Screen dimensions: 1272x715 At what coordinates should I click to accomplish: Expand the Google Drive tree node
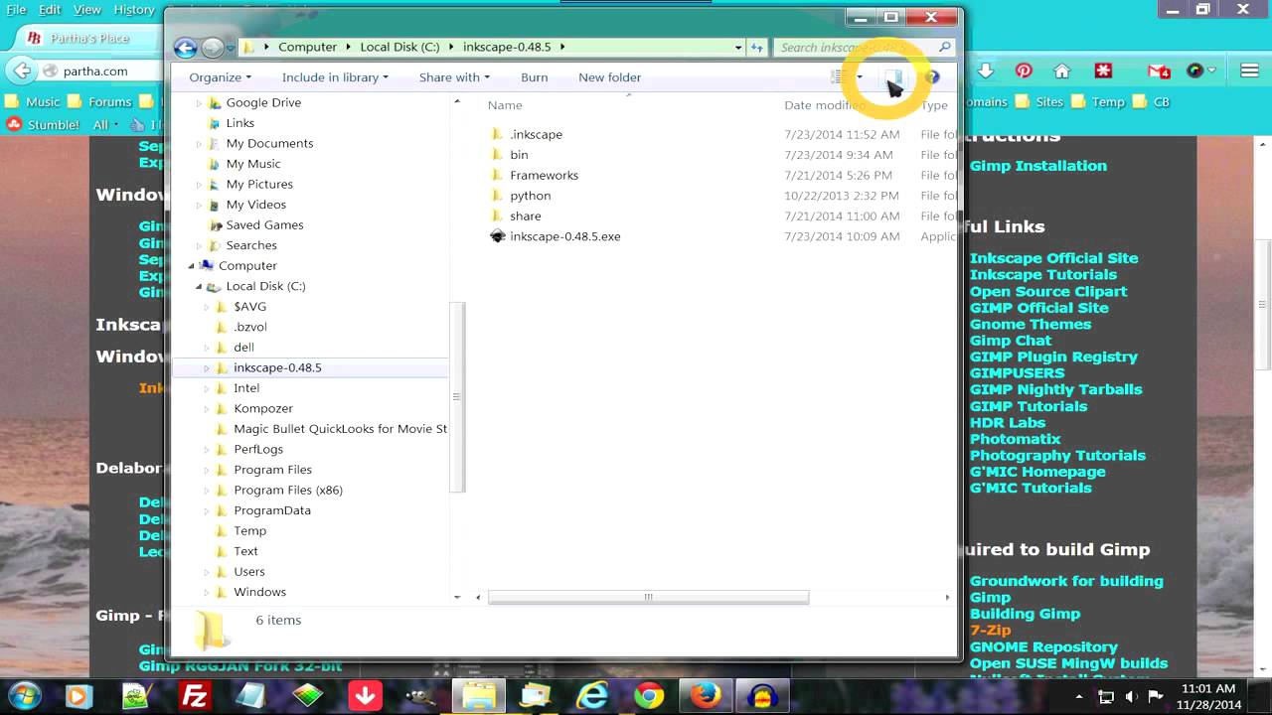click(198, 103)
